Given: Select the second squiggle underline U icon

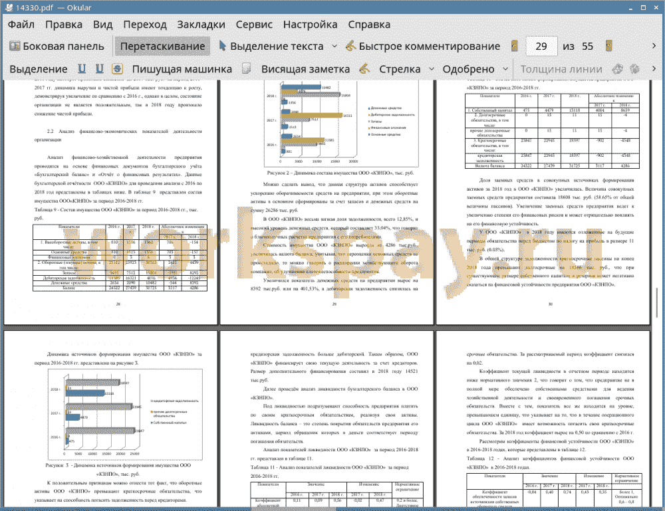Looking at the screenshot, I should click(x=99, y=68).
